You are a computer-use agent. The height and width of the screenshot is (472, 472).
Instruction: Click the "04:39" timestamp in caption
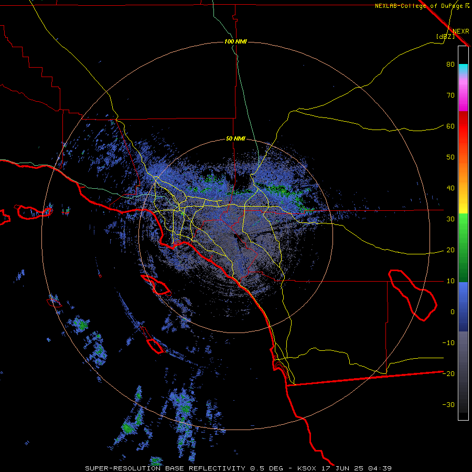381,468
